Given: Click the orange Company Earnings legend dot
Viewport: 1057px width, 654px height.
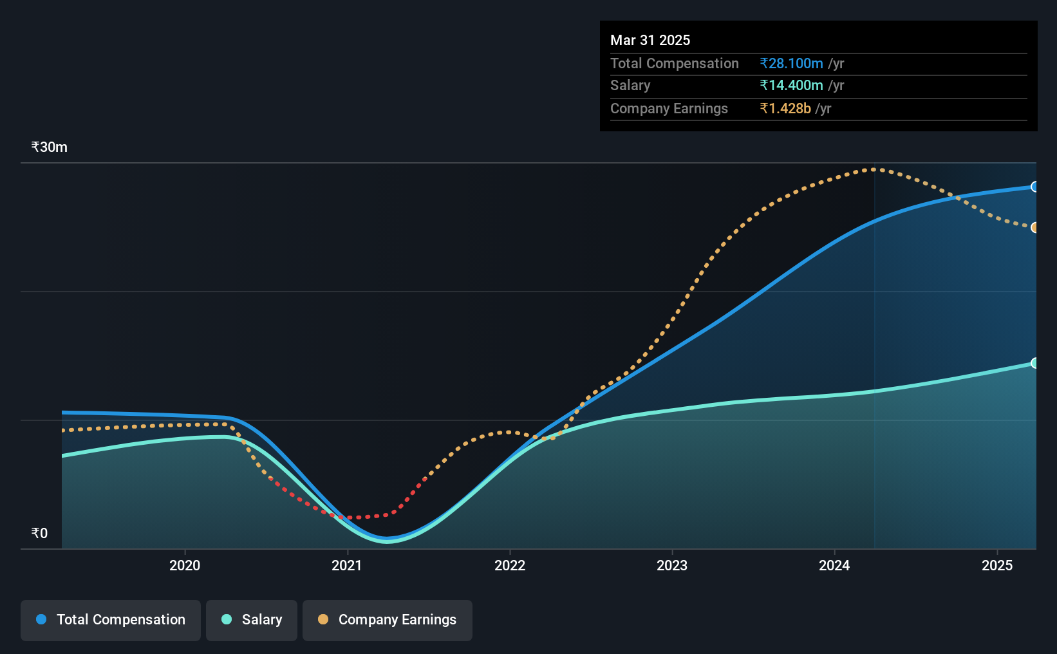Looking at the screenshot, I should 323,619.
